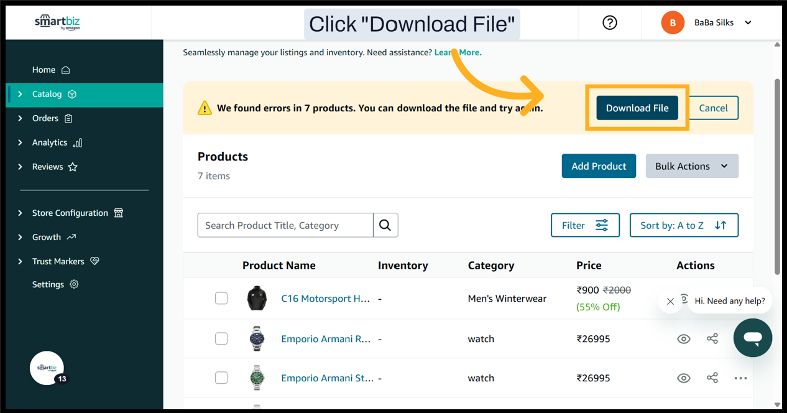Open Orders in the sidebar
787x413 pixels.
(45, 118)
